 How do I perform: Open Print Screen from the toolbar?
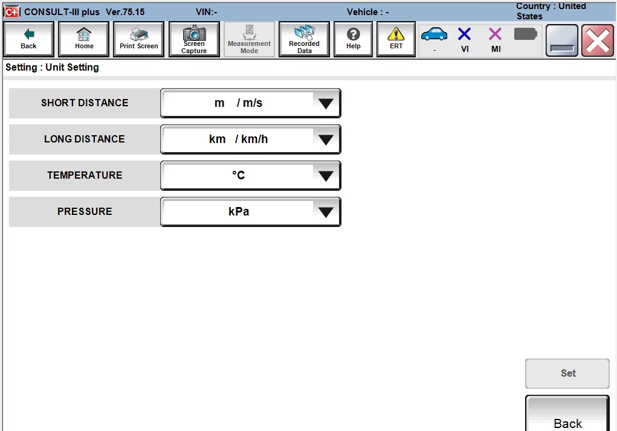pyautogui.click(x=138, y=39)
